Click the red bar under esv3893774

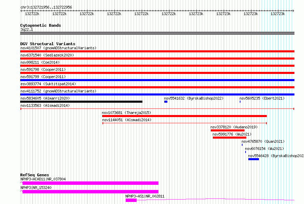[157, 87]
